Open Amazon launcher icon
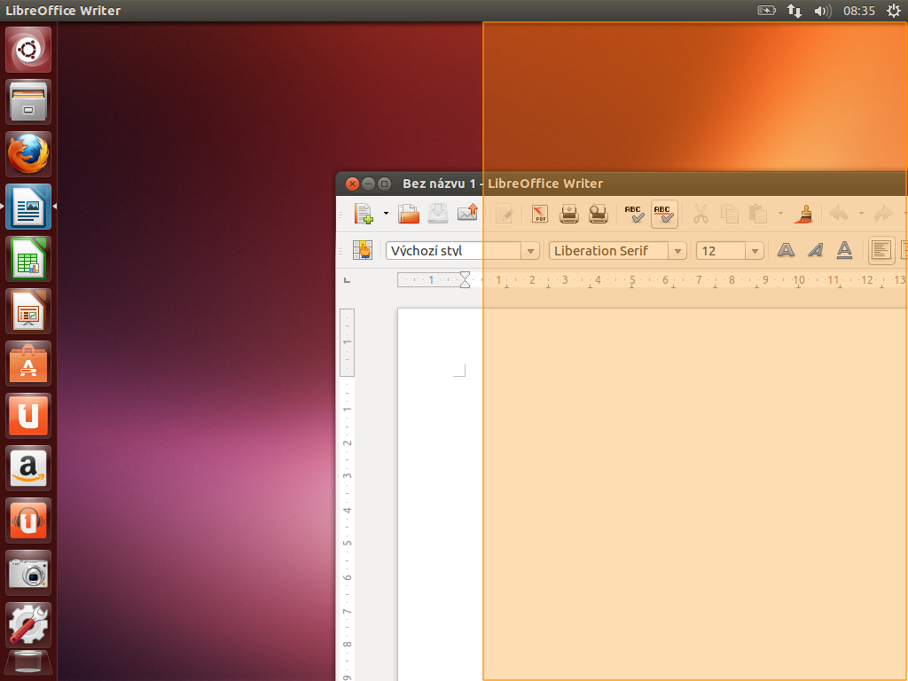Viewport: 908px width, 681px height. tap(28, 468)
